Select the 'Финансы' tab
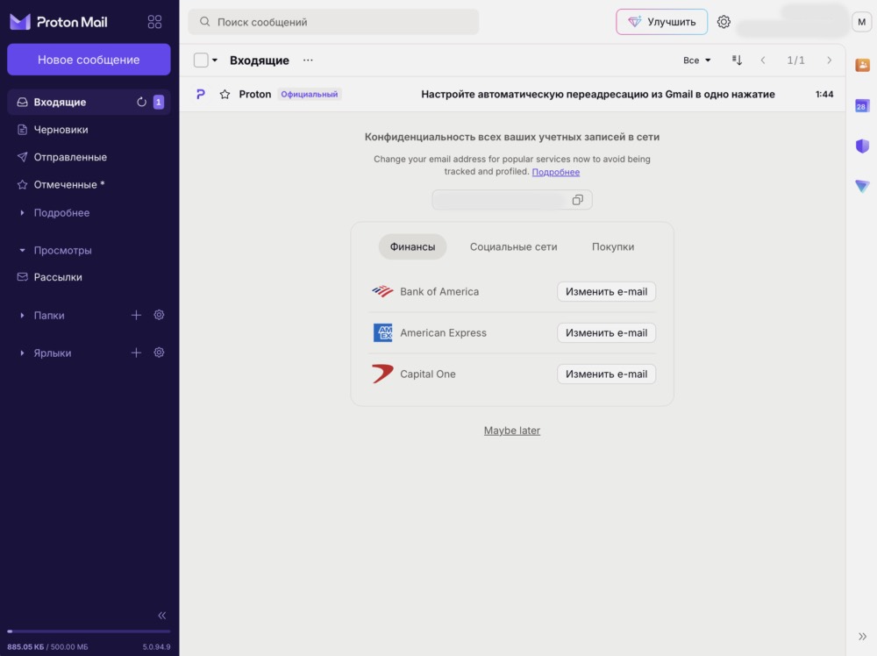Screen dimensions: 877x656 412,246
